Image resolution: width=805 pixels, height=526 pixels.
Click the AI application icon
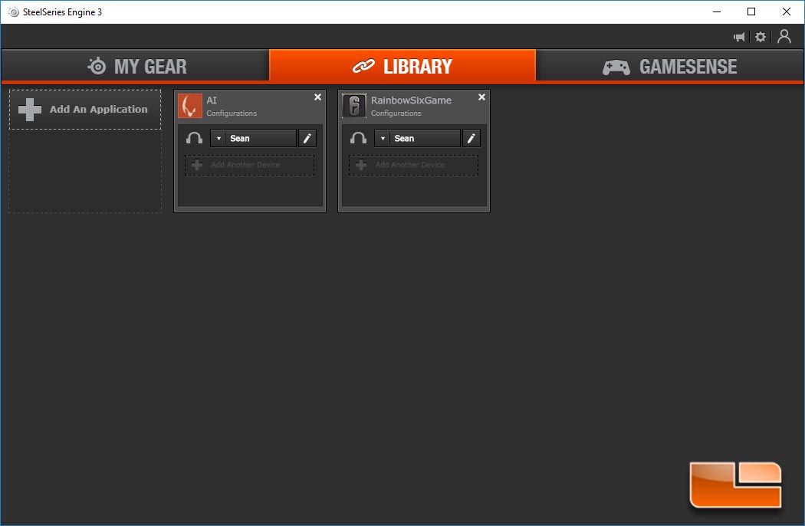point(190,106)
